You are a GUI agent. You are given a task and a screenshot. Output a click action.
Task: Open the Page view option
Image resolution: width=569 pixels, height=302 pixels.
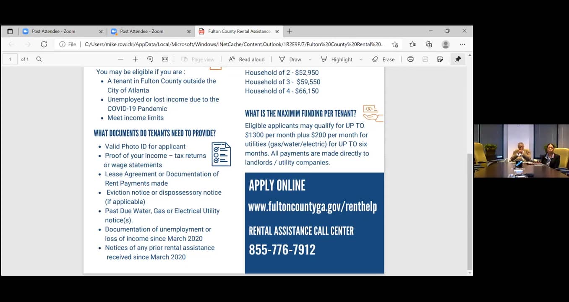coord(198,59)
